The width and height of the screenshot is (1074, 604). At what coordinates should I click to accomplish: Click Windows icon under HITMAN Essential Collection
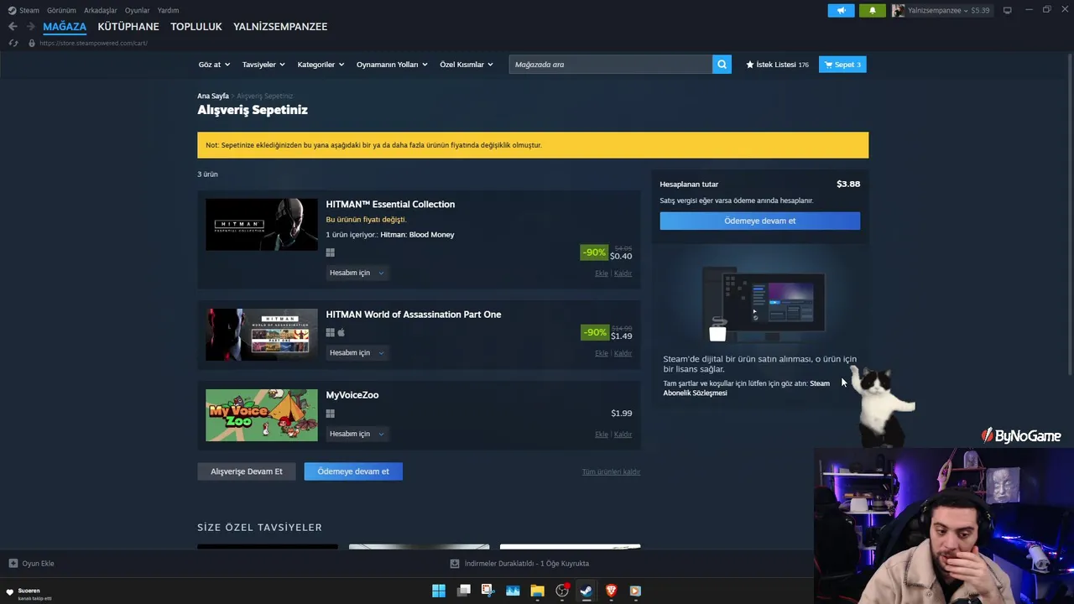coord(330,252)
